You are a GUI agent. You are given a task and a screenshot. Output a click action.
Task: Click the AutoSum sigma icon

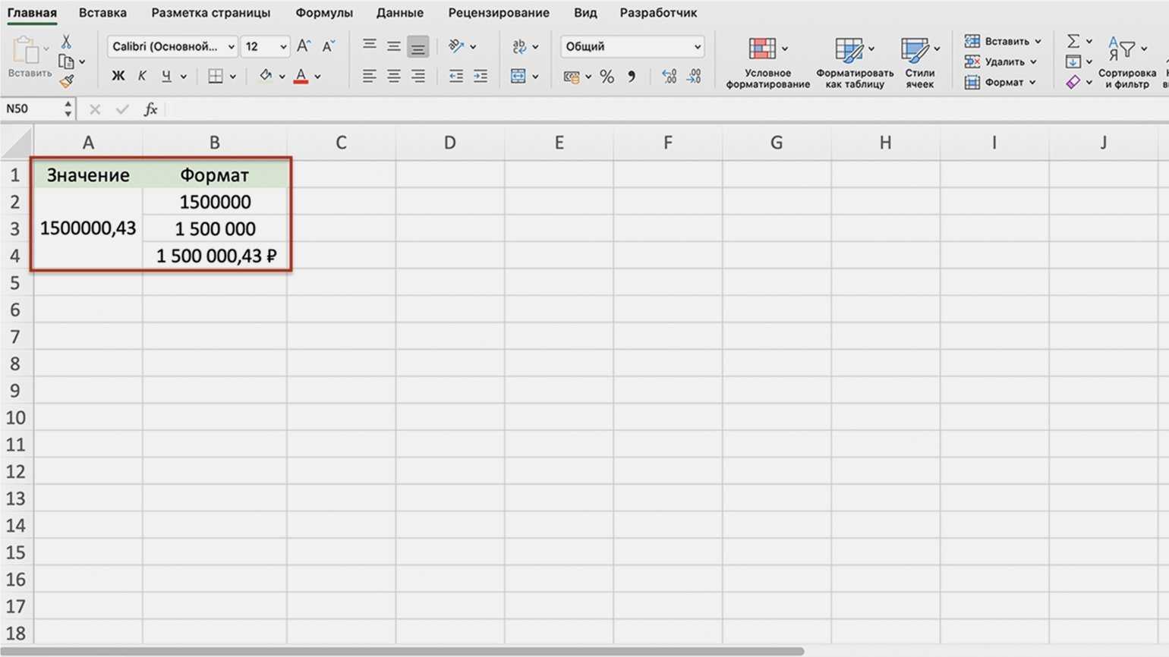click(1073, 41)
